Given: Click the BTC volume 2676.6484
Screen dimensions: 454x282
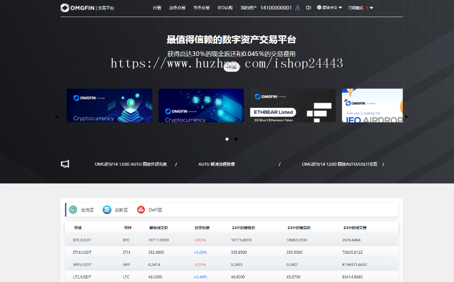Looking at the screenshot, I should [351, 240].
